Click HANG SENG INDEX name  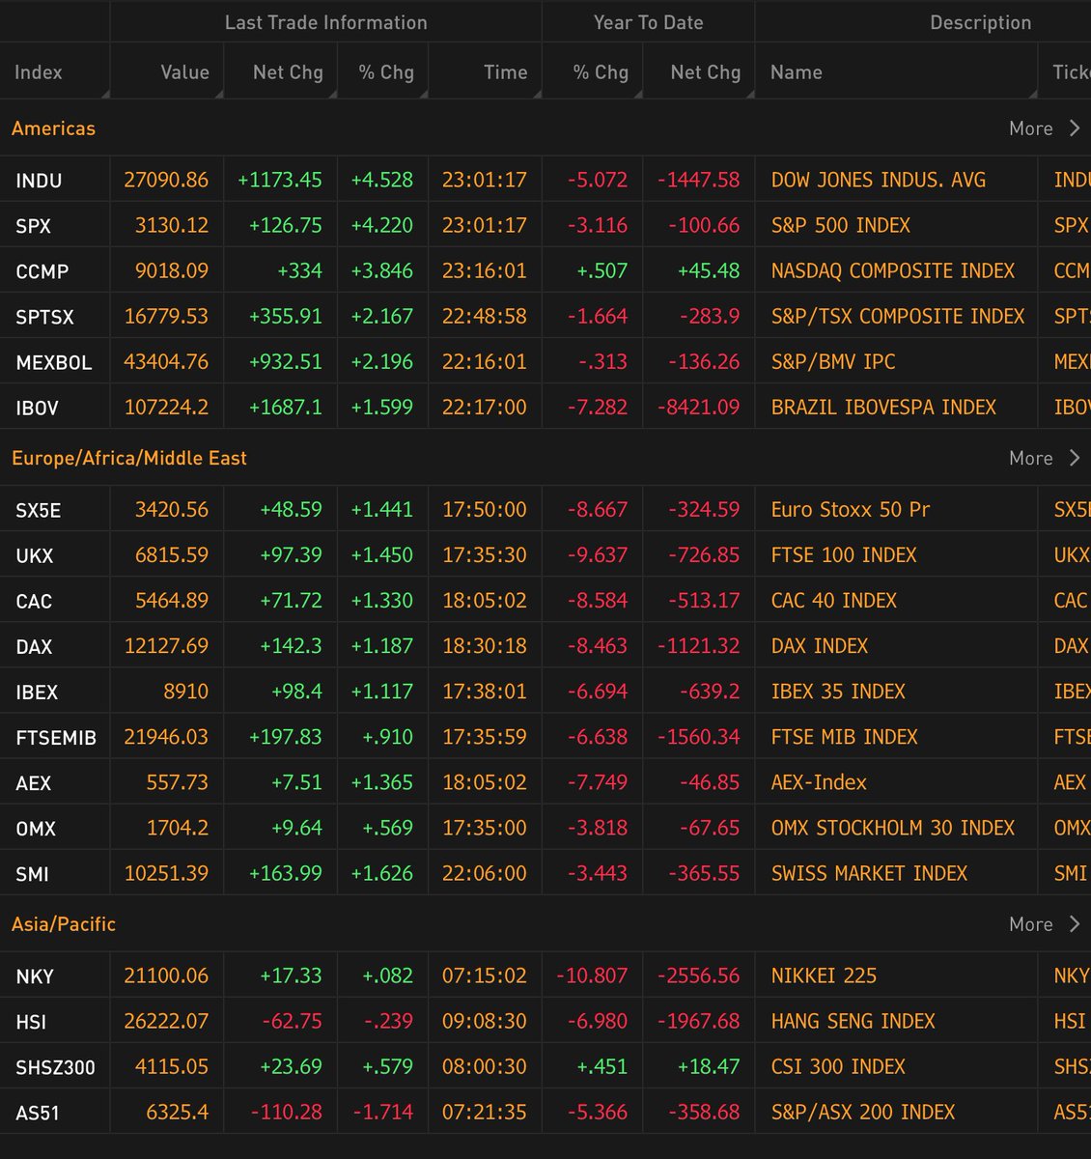point(853,1020)
